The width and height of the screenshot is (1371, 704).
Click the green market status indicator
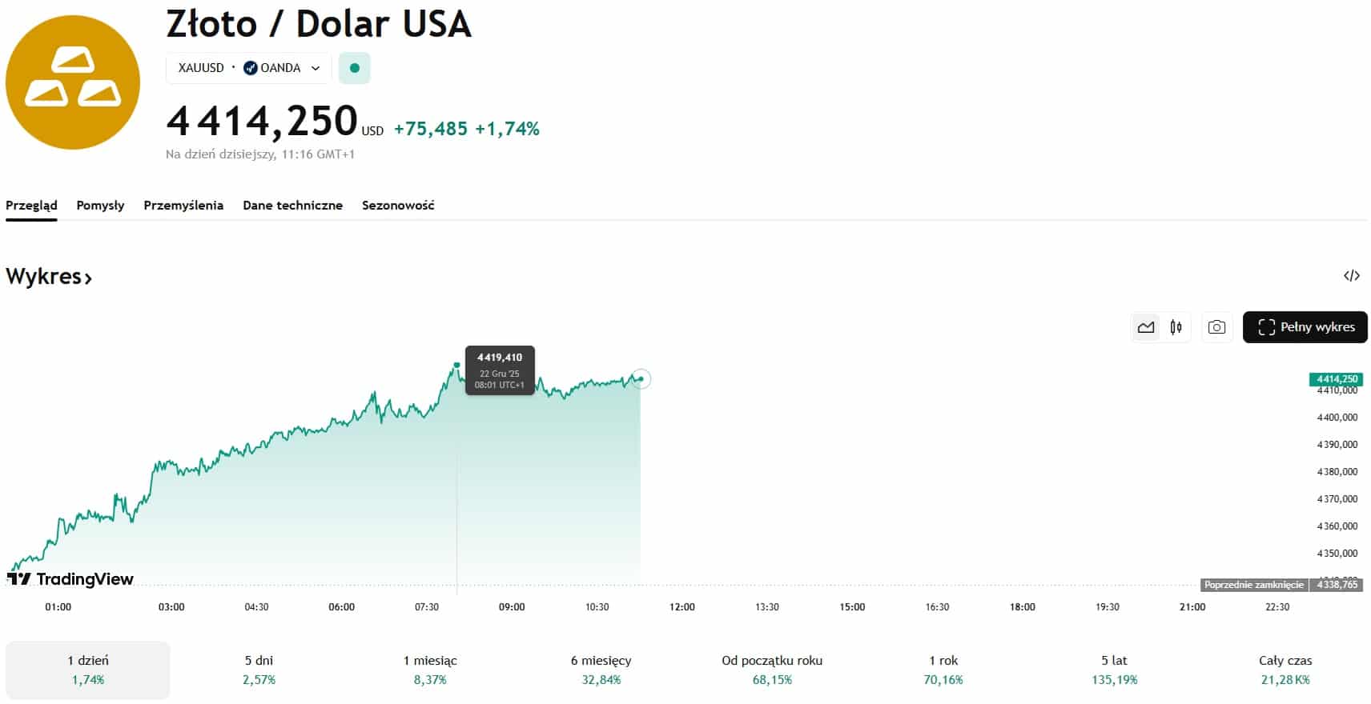coord(355,68)
